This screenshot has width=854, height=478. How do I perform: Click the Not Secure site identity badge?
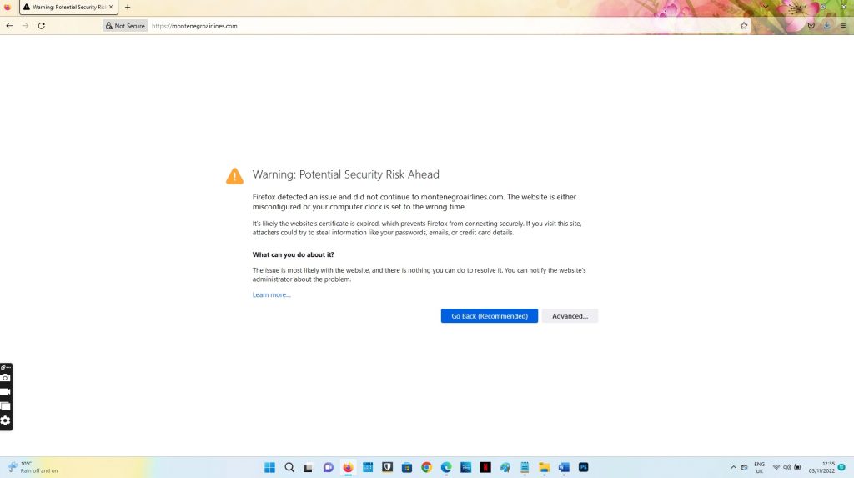(x=125, y=26)
